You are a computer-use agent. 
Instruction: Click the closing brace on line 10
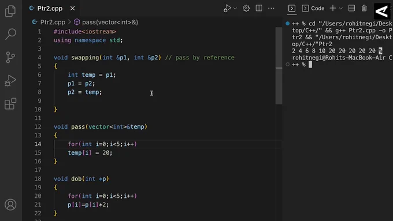[55, 110]
